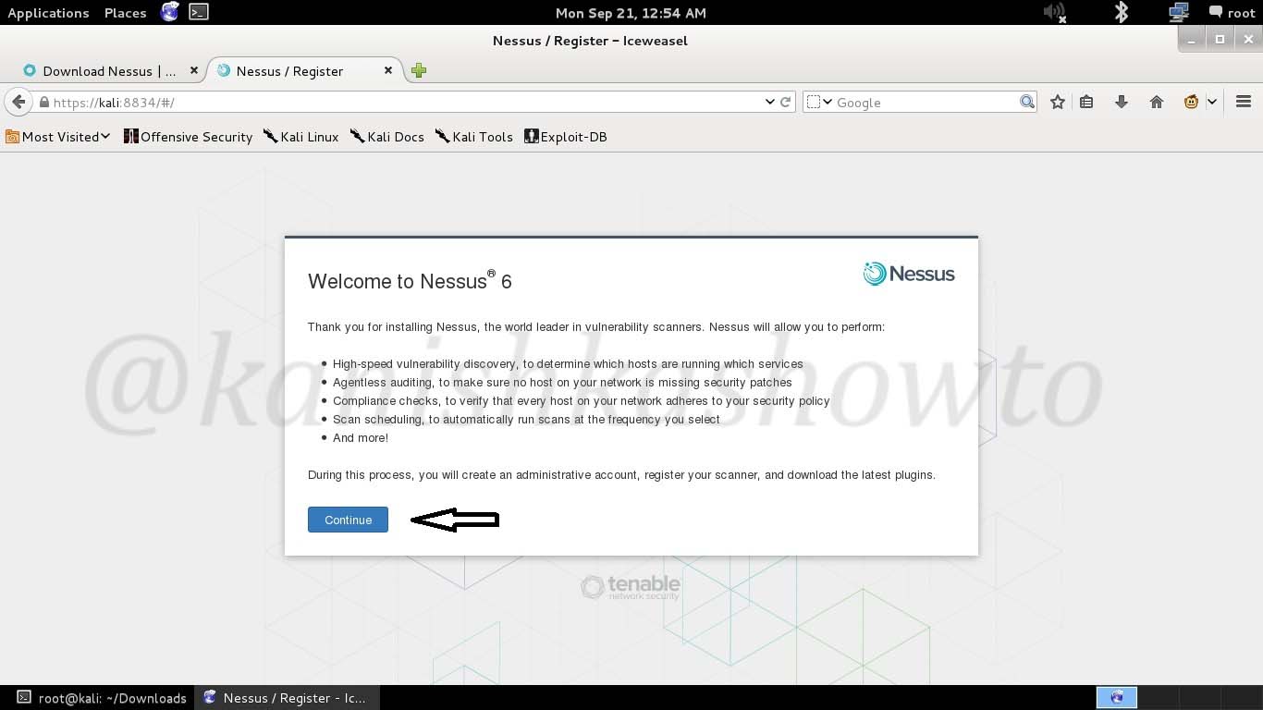Click the face add-on toolbar icon

[1191, 102]
